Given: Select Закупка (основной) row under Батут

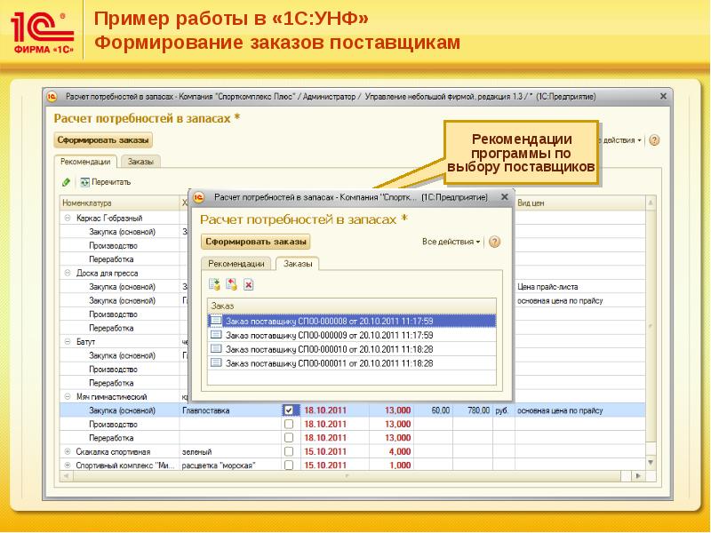Looking at the screenshot, I should (122, 355).
